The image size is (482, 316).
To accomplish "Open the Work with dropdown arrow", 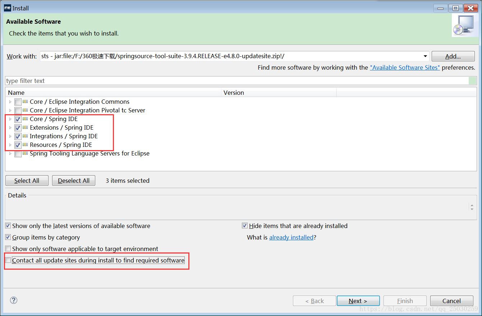I will (425, 56).
